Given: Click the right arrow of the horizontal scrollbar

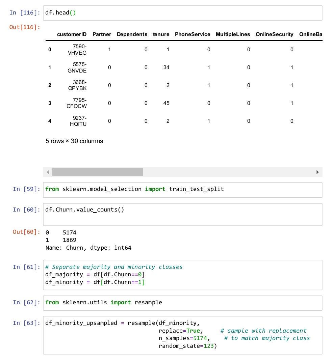Looking at the screenshot, I should (x=317, y=172).
